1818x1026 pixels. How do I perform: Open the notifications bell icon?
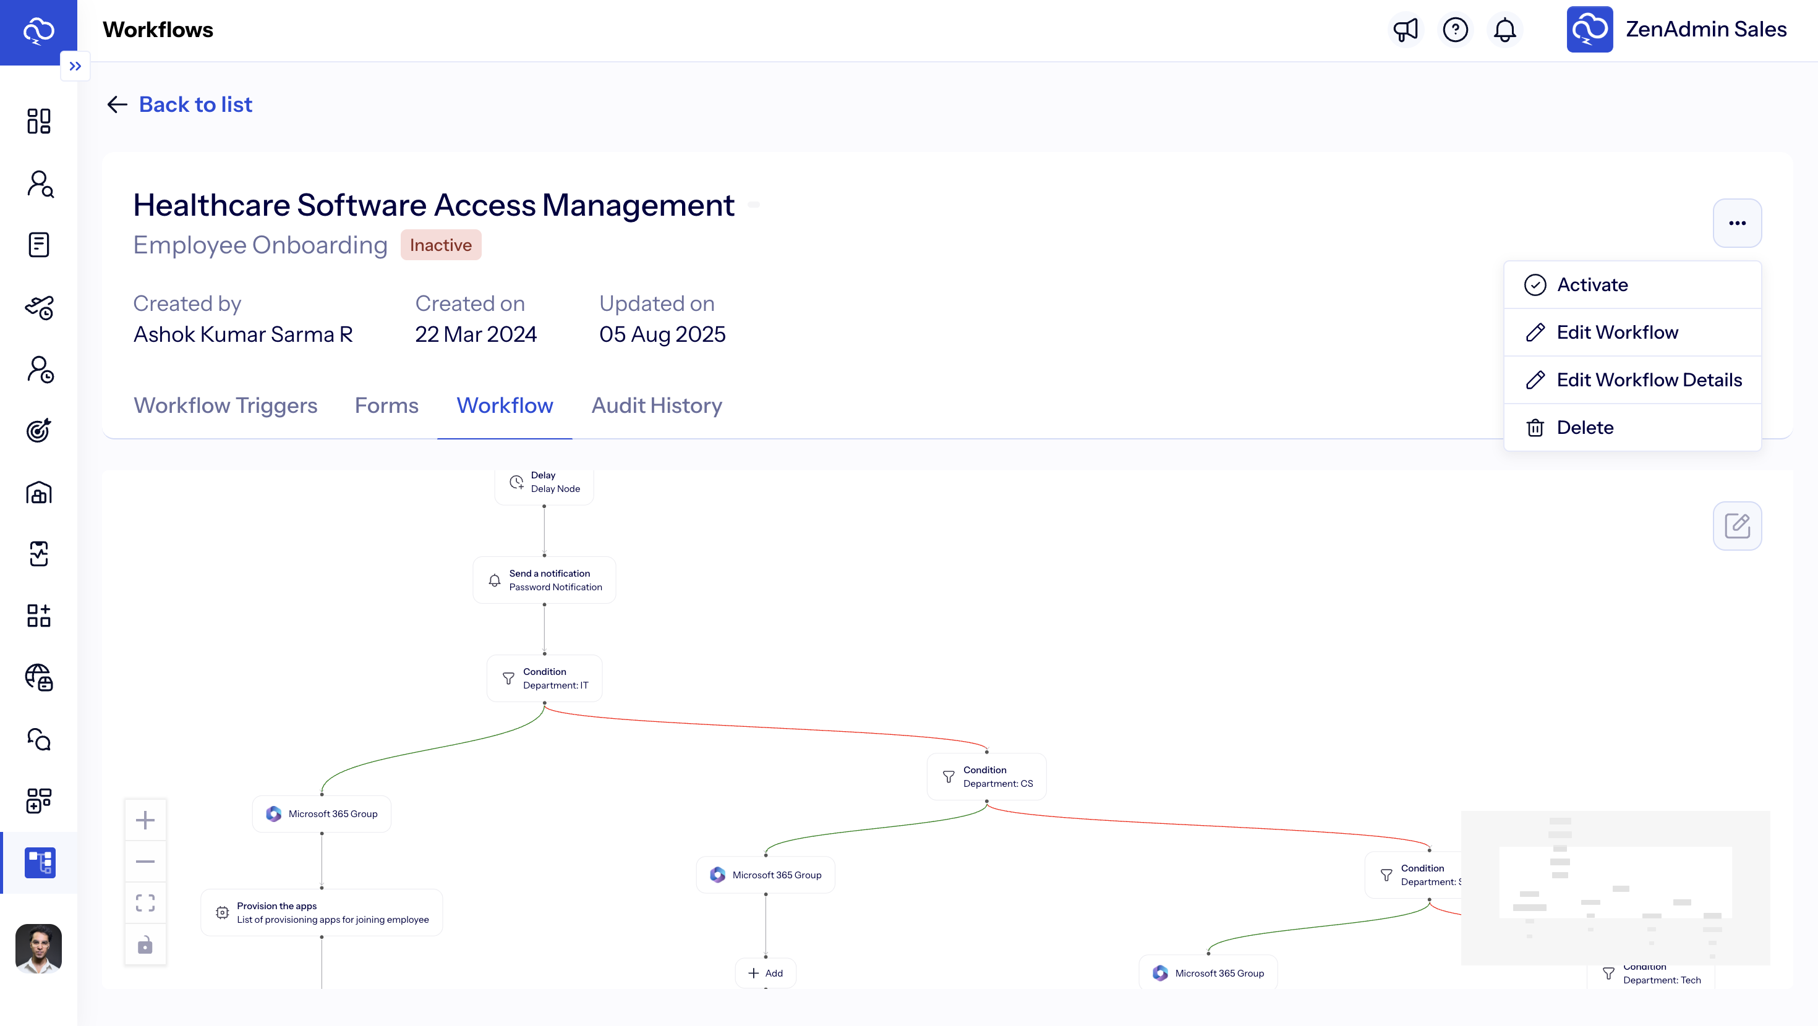tap(1504, 29)
